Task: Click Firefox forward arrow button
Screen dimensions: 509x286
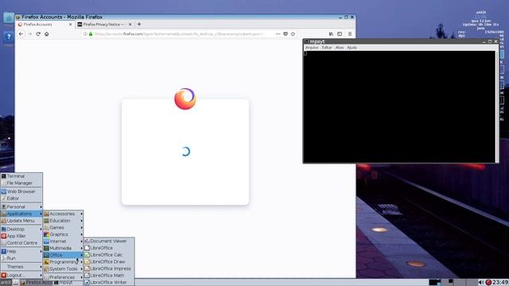Action: click(x=30, y=33)
